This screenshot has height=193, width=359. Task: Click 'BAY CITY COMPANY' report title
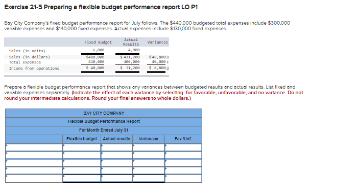pyautogui.click(x=104, y=113)
